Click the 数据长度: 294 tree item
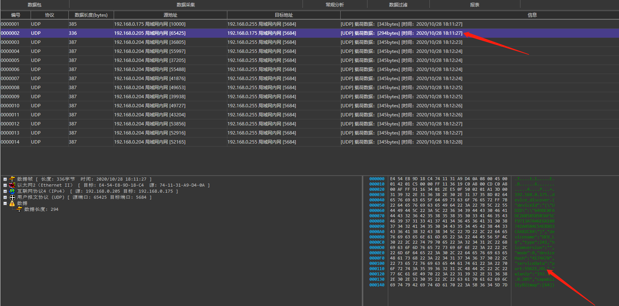This screenshot has height=306, width=619. coord(41,209)
